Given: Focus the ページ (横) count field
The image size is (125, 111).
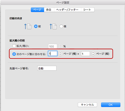Looking at the screenshot, I should tap(53, 54).
